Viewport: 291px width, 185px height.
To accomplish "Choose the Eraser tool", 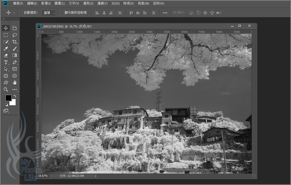I will click(6, 55).
